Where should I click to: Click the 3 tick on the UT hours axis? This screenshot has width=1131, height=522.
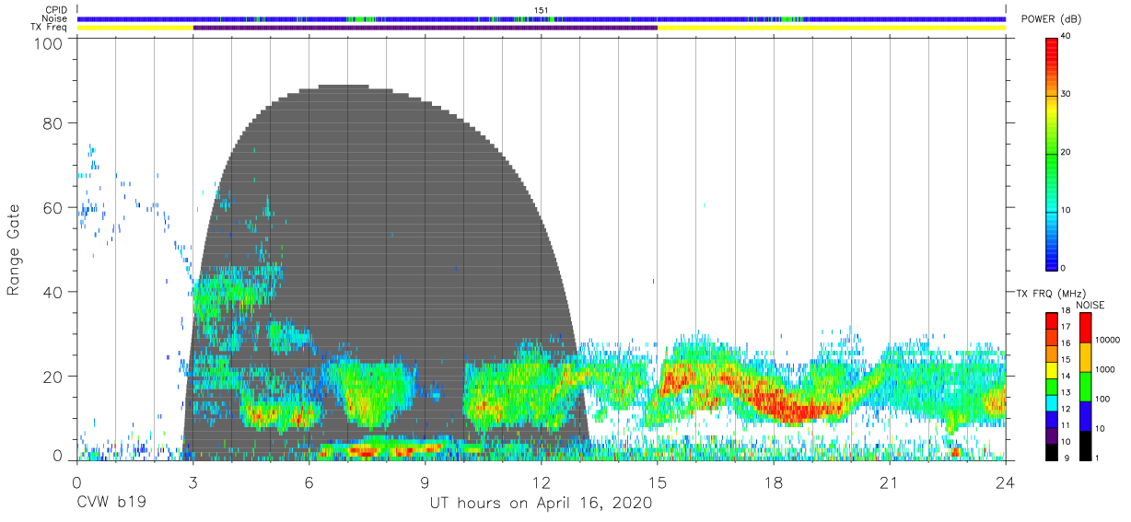pyautogui.click(x=192, y=482)
